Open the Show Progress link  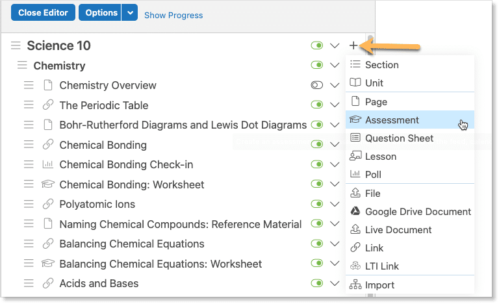tap(173, 15)
